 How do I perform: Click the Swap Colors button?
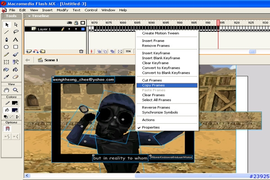17,117
